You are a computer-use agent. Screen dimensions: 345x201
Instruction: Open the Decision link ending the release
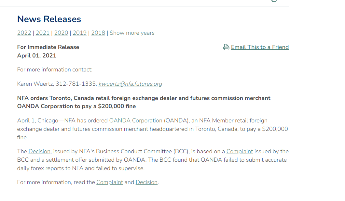click(x=146, y=182)
